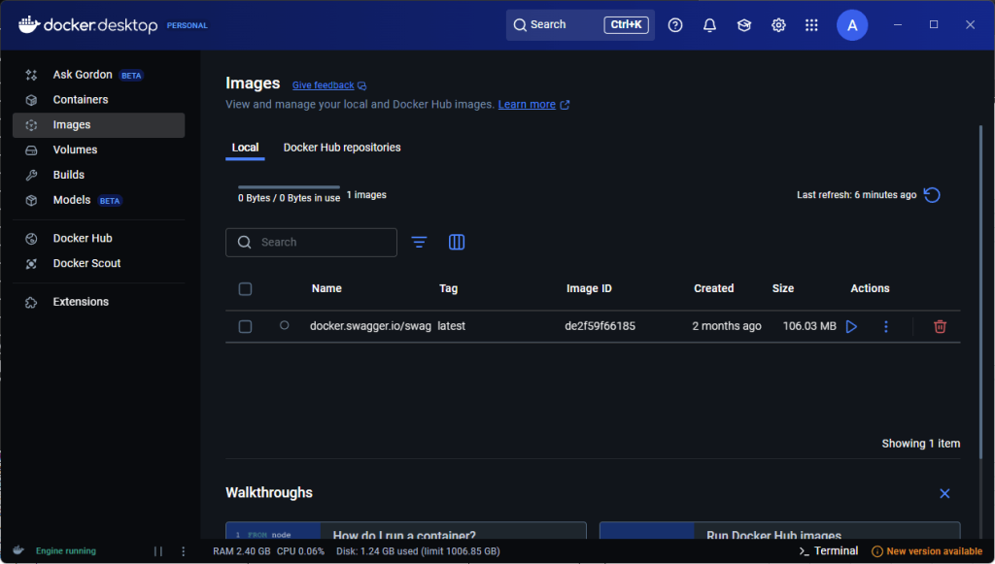Sort by the Tag column header
Viewport: 995px width, 564px height.
449,288
